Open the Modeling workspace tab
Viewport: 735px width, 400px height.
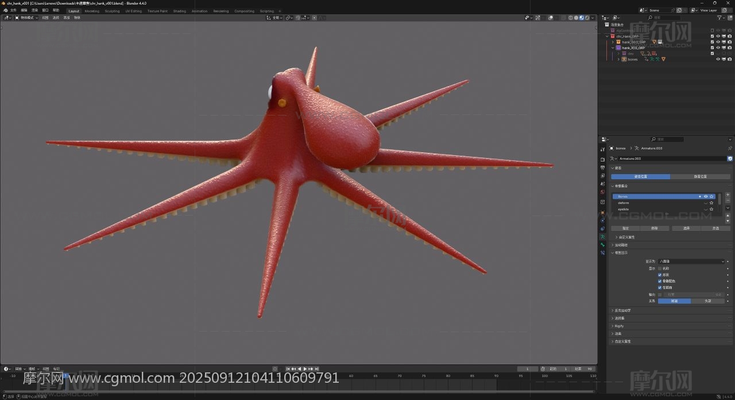[x=92, y=11]
